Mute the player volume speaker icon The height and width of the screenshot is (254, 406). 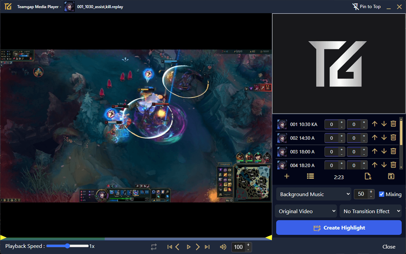pos(223,247)
